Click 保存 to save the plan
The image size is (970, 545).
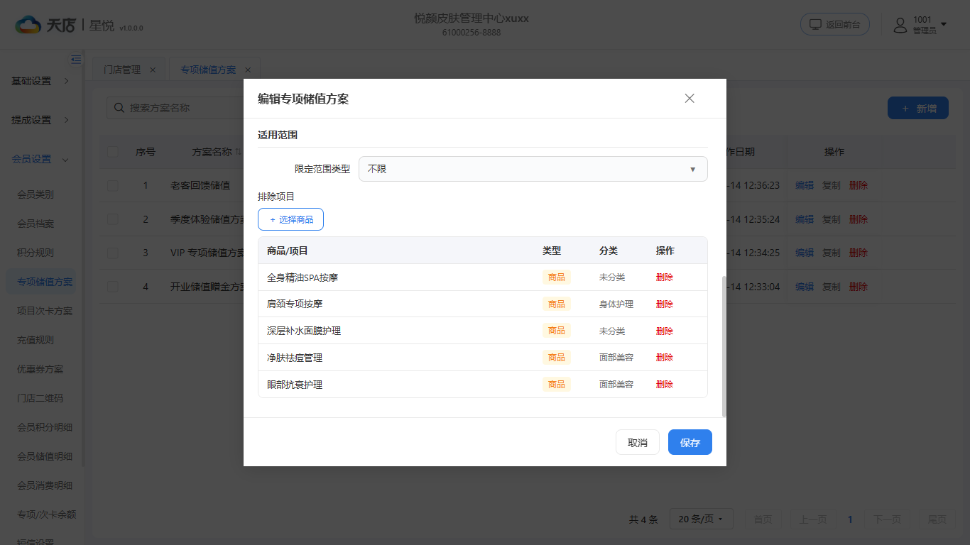690,442
